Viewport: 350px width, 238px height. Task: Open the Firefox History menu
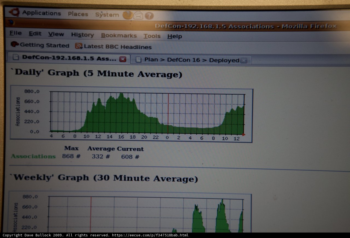(82, 35)
